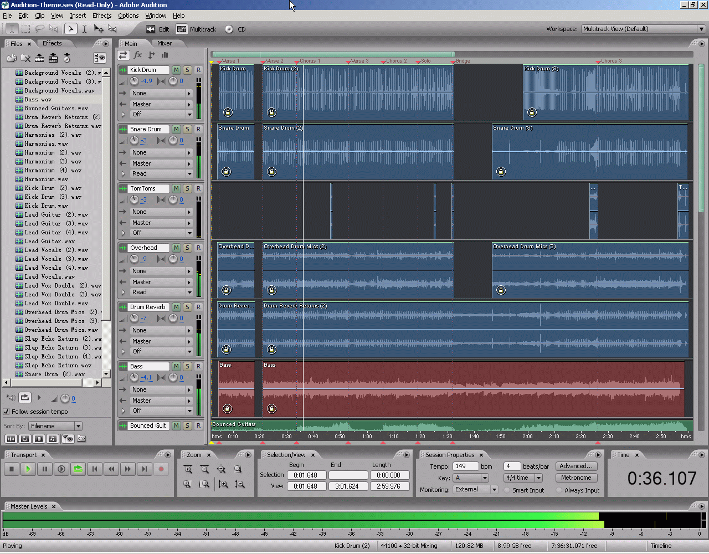
Task: Click the Bass track pan knob
Action: pos(173,377)
